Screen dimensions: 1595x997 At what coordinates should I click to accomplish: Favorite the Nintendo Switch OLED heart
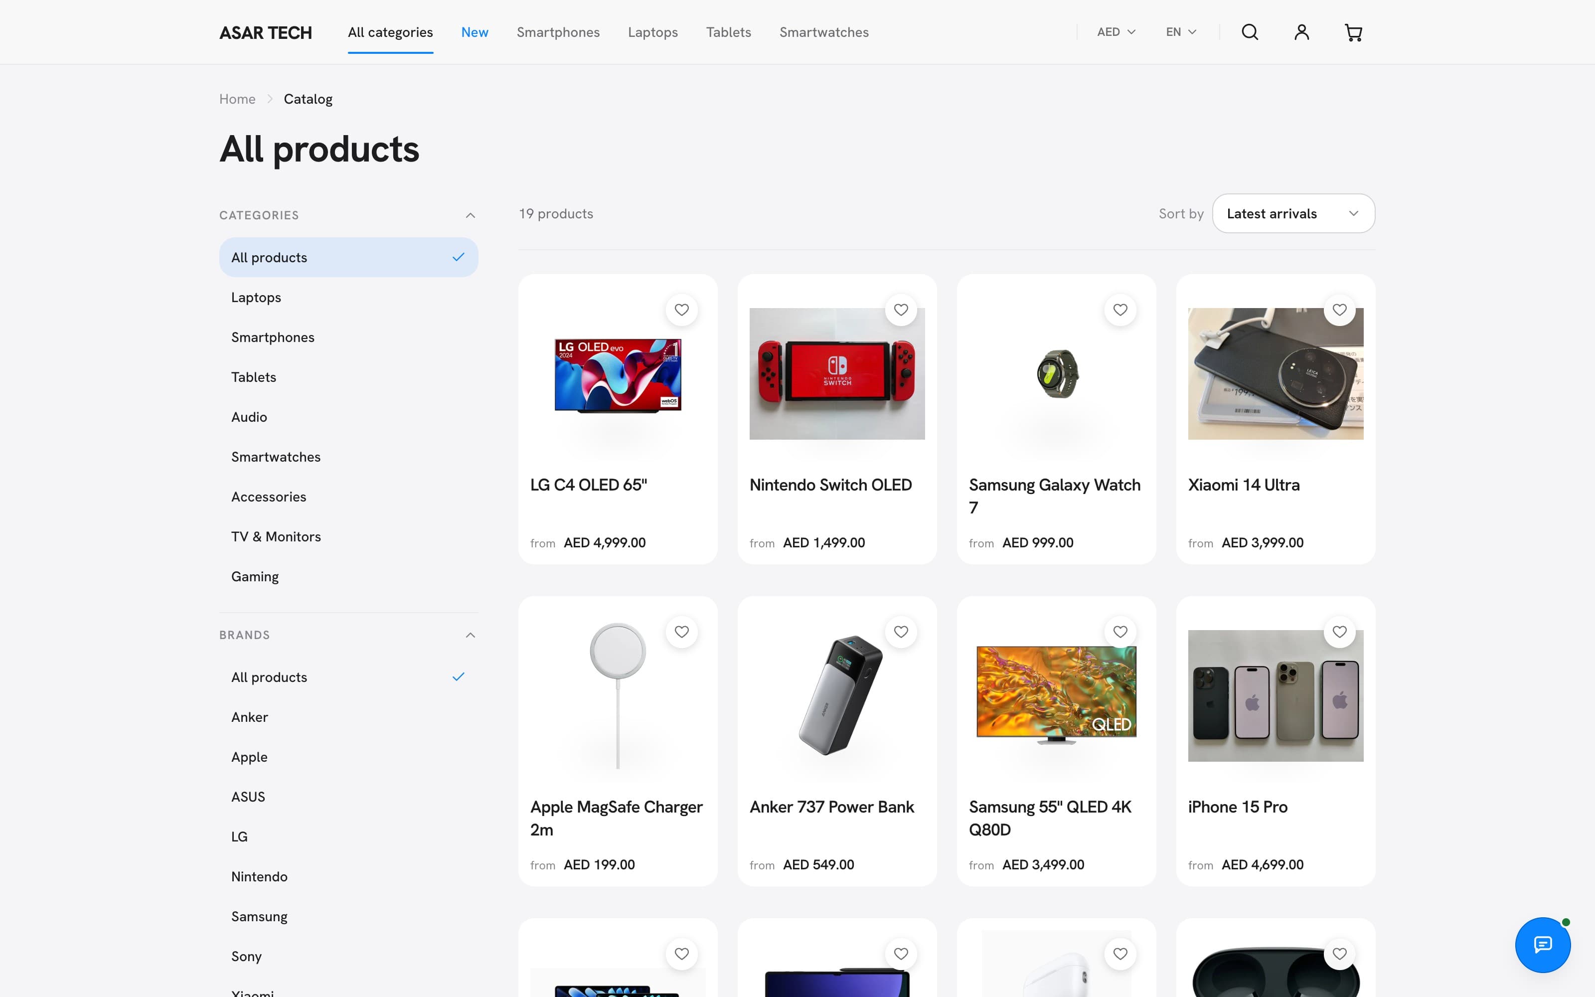[901, 309]
